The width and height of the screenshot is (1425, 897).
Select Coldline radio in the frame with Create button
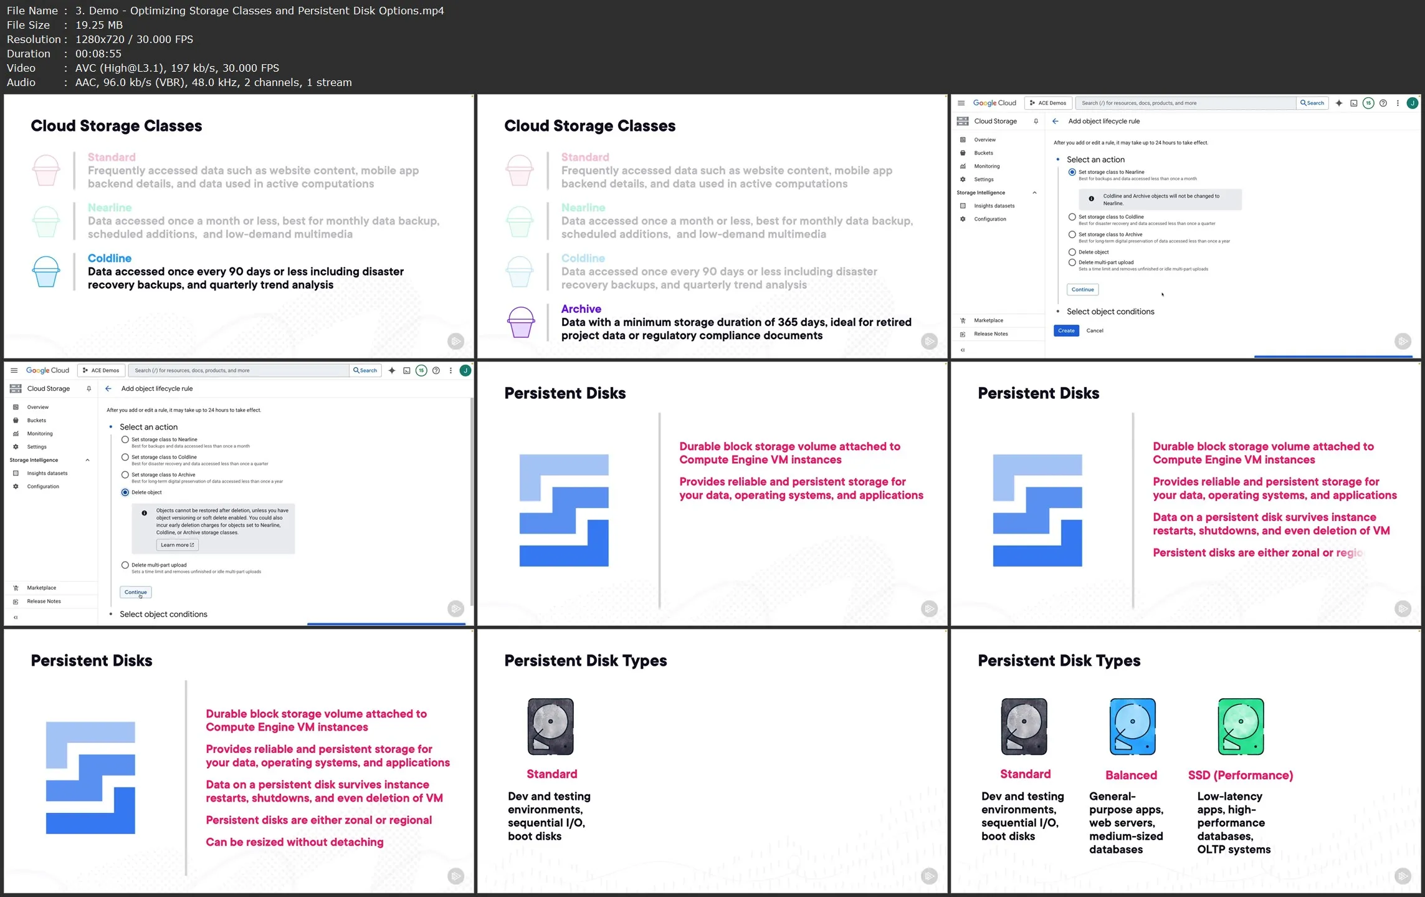[1072, 217]
